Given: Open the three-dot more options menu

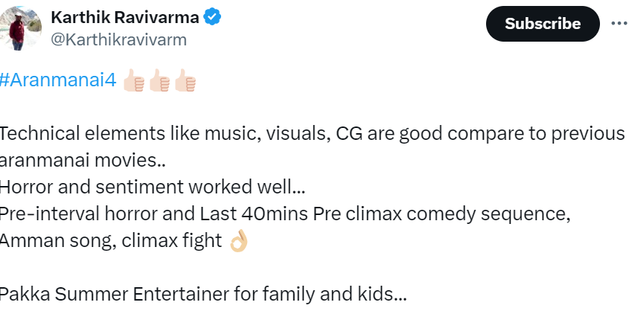Looking at the screenshot, I should pos(619,24).
